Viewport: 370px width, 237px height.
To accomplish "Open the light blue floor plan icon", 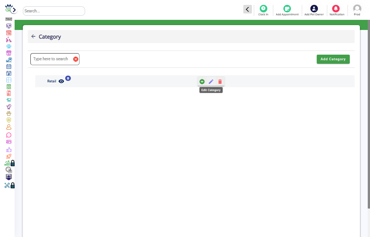I will click(x=9, y=80).
